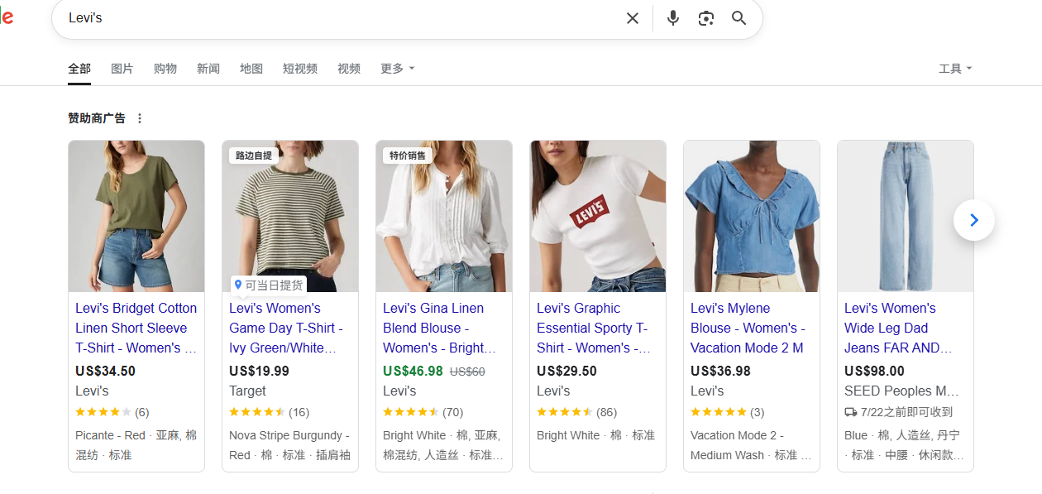Open Levi's Mylene Blouse link
Image resolution: width=1042 pixels, height=494 pixels.
(748, 328)
